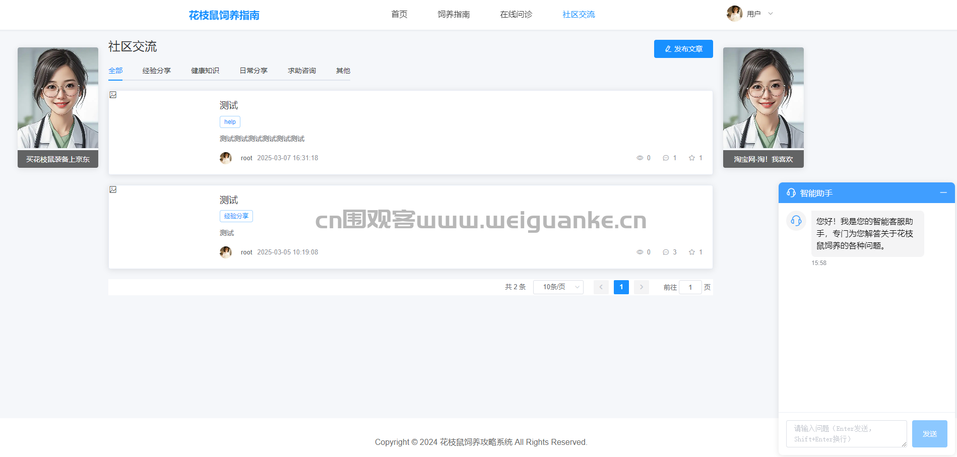This screenshot has width=957, height=457.
Task: Switch to the 其他 tab
Action: (x=343, y=71)
